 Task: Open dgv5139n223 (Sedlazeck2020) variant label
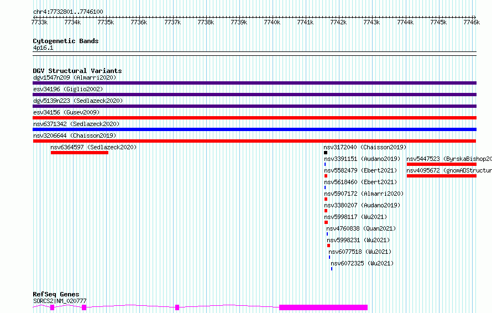point(78,101)
